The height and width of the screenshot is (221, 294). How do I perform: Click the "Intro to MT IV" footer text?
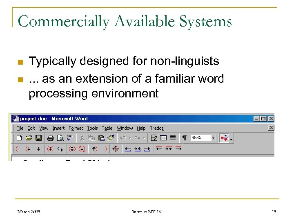tap(147, 212)
